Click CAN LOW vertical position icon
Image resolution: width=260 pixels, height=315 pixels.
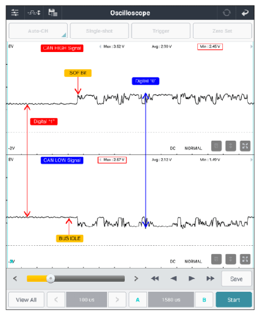coord(231,259)
